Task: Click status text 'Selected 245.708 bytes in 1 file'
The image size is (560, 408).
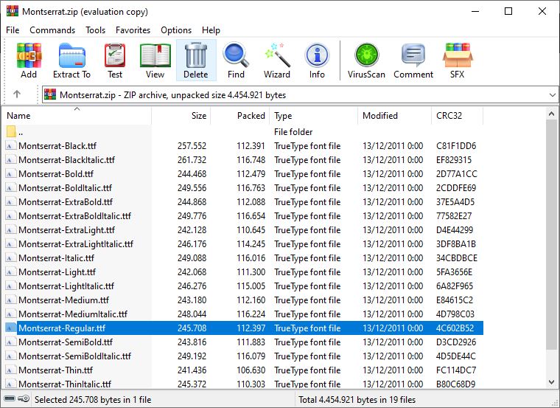Action: pyautogui.click(x=93, y=399)
